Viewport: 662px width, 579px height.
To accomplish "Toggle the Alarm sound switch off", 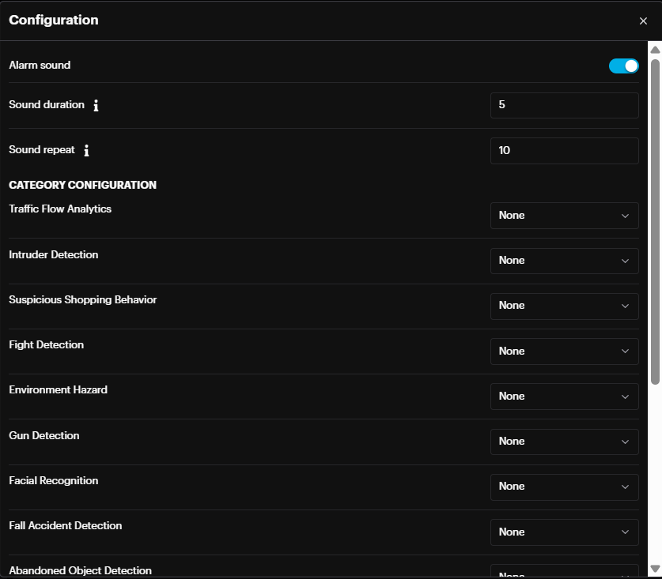I will click(623, 66).
